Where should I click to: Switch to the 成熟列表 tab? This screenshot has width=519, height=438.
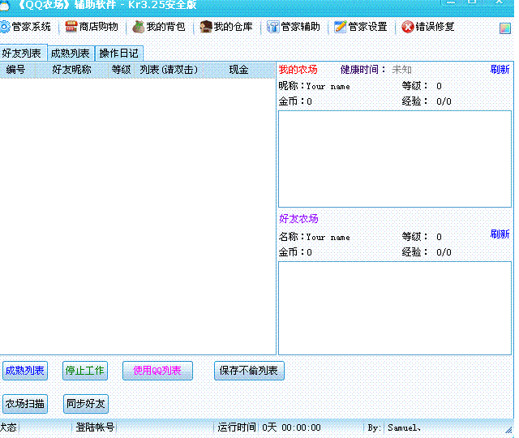pyautogui.click(x=71, y=54)
